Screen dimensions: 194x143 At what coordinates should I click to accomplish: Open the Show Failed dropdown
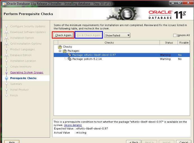117,35
